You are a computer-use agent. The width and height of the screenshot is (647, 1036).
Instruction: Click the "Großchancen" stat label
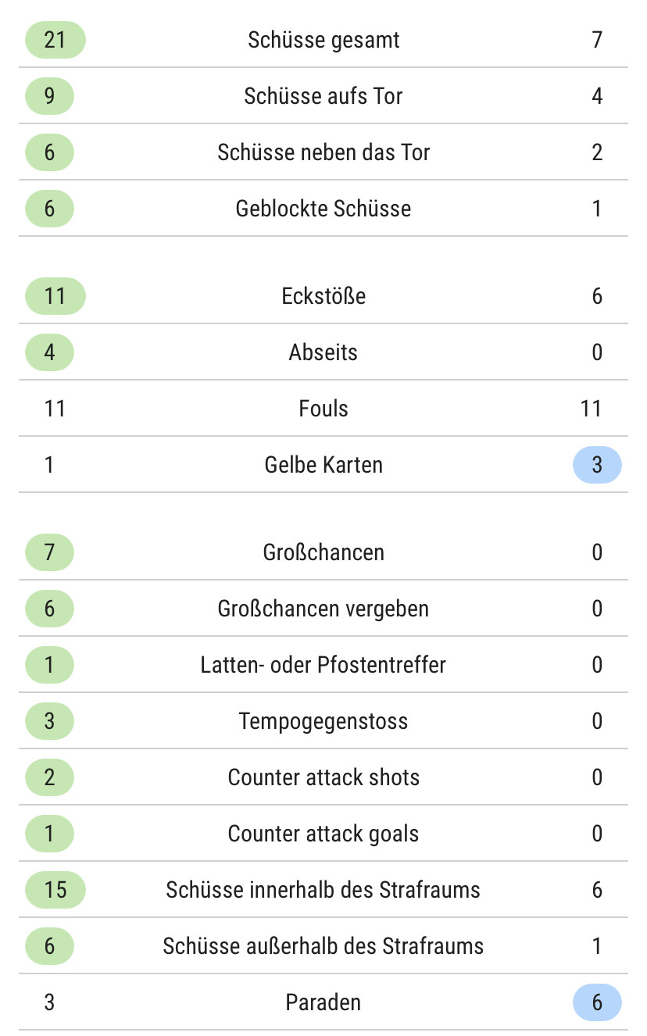pos(323,552)
